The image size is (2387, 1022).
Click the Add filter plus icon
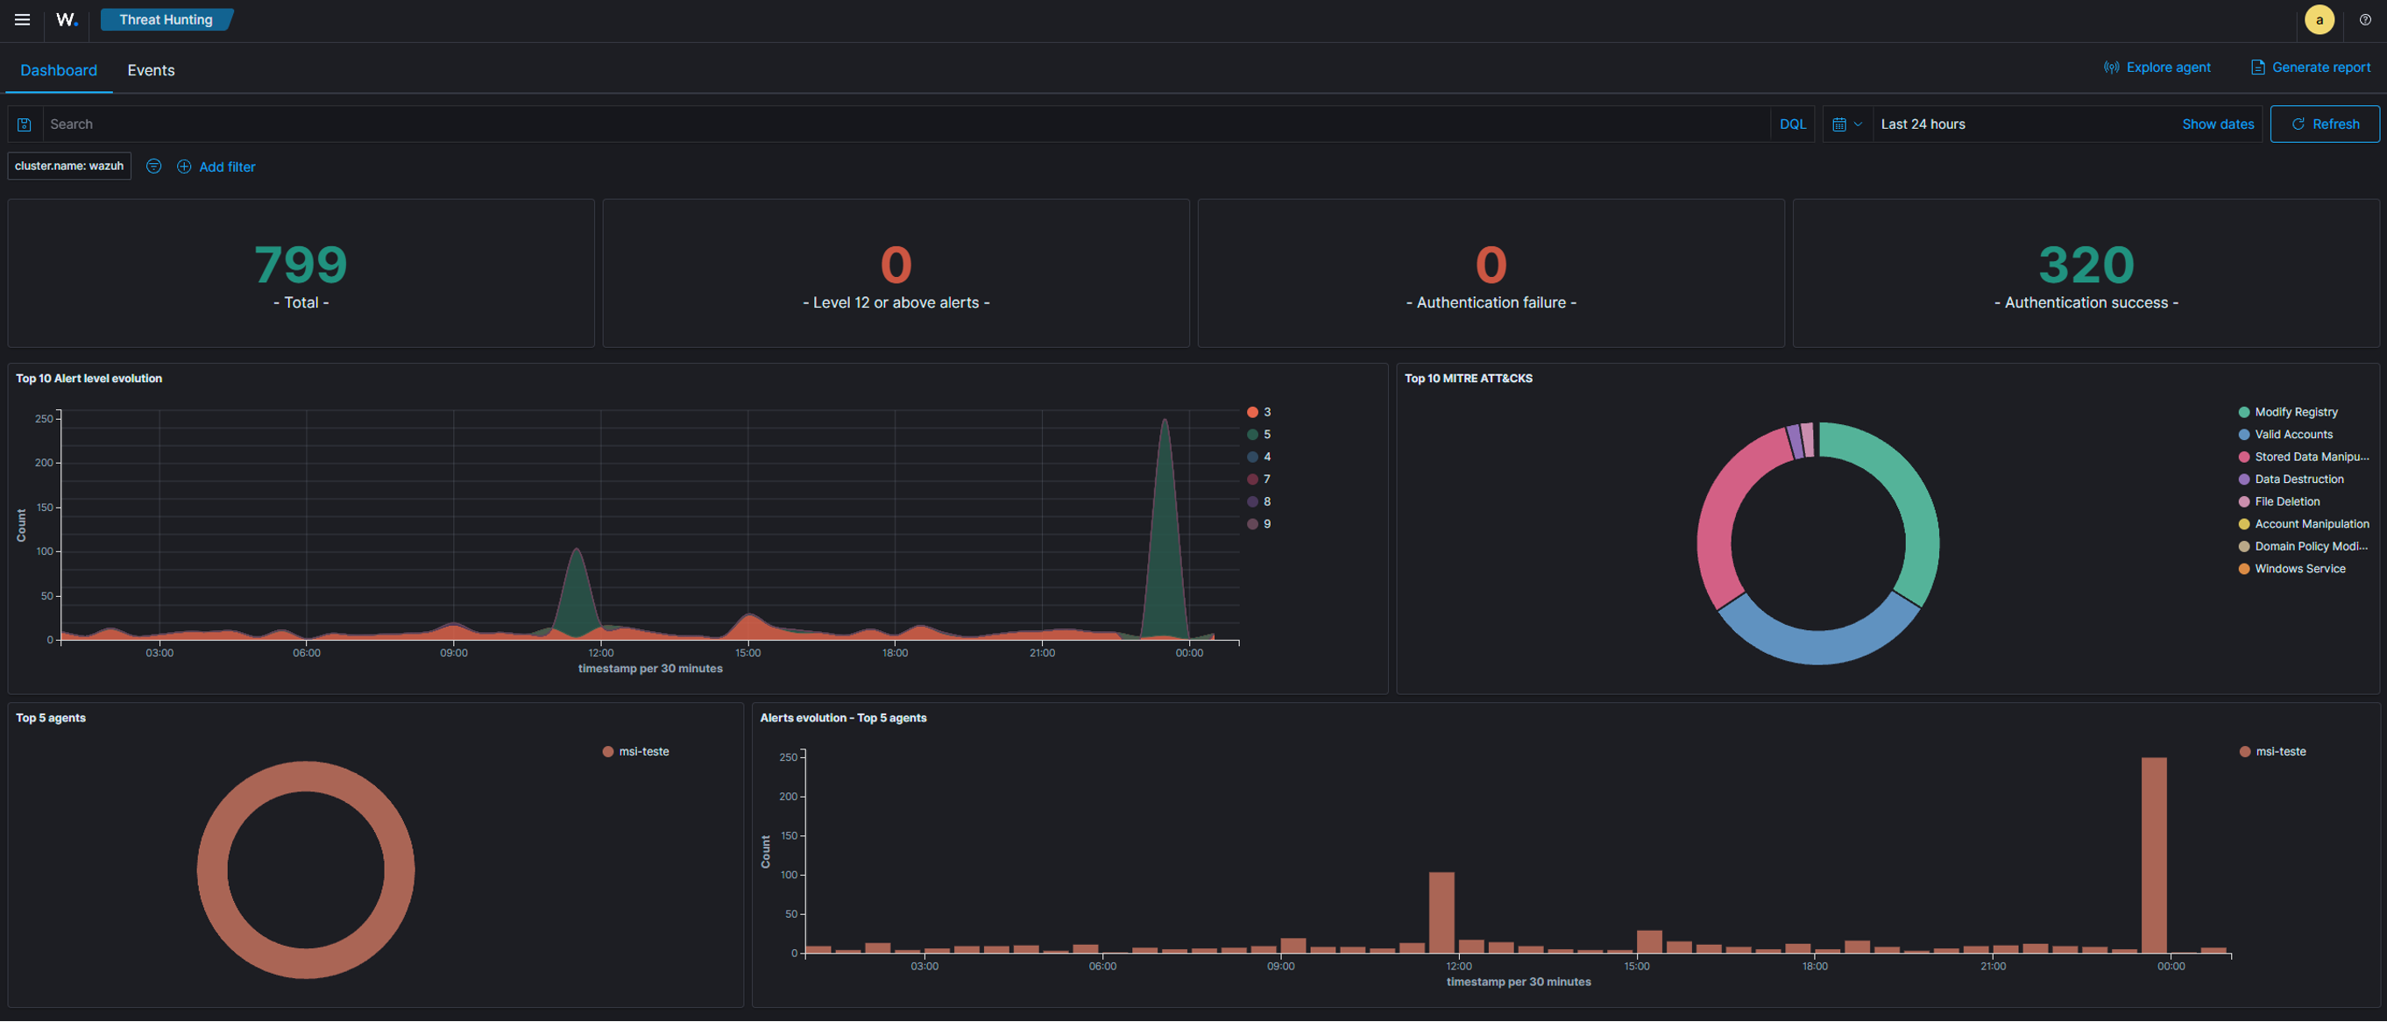pyautogui.click(x=183, y=167)
